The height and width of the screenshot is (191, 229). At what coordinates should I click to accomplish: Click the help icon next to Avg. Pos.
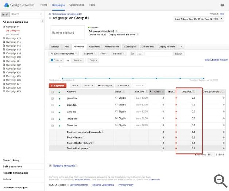click(x=194, y=91)
